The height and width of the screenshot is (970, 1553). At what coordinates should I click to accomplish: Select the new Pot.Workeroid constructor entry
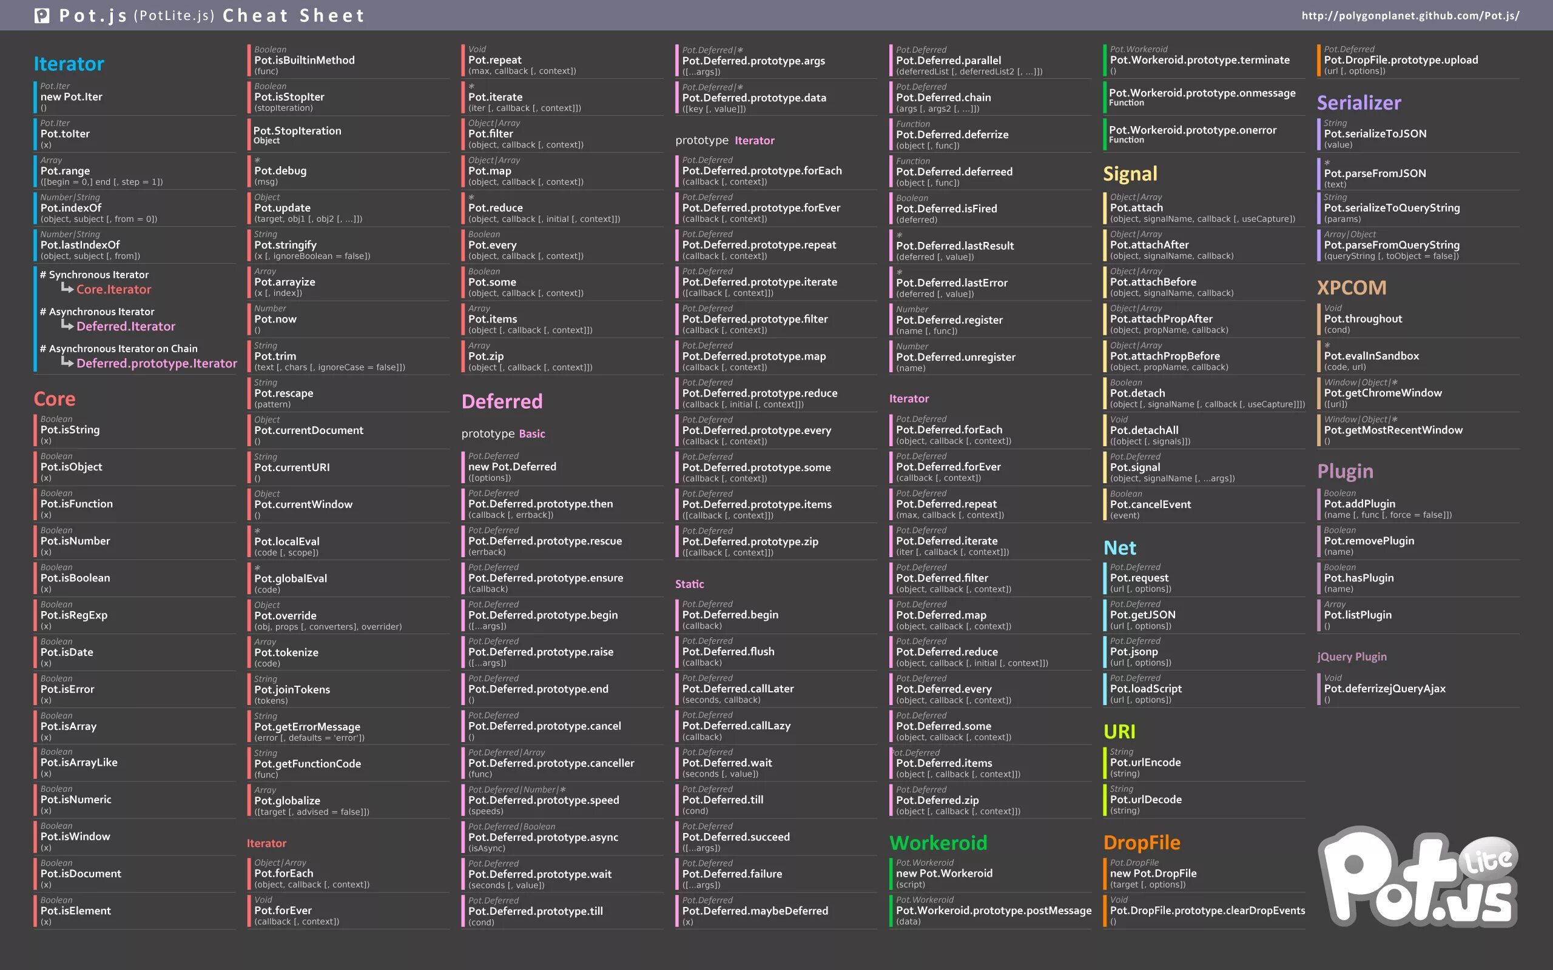click(943, 873)
